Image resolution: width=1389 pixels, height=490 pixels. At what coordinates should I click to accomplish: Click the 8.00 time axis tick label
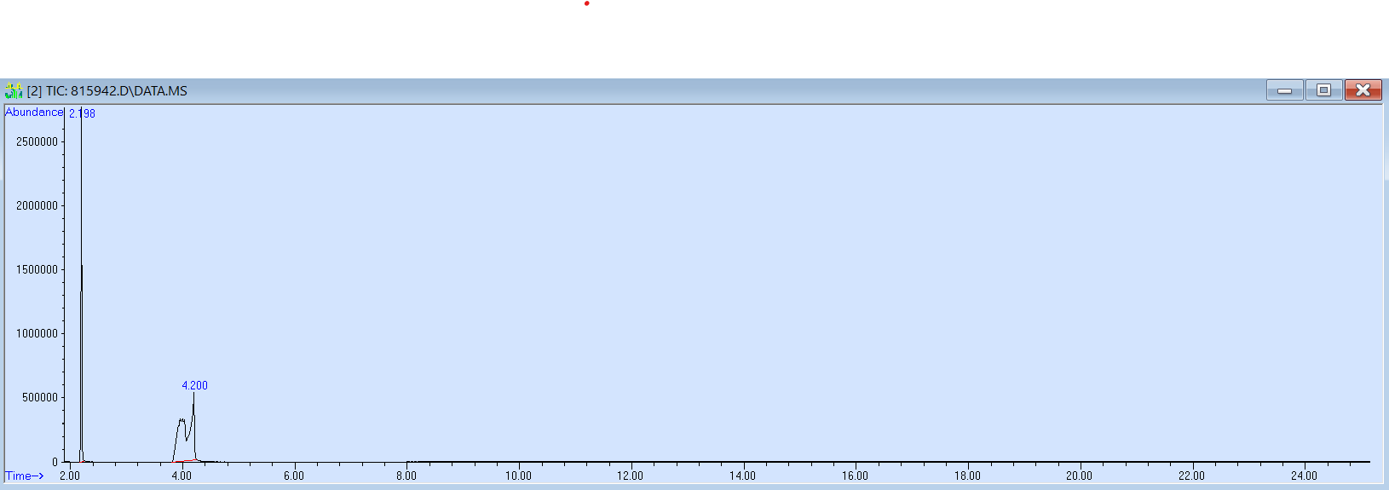pyautogui.click(x=406, y=476)
